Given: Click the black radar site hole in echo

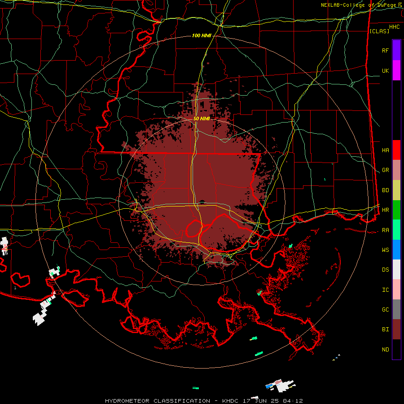Looking at the screenshot, I should pyautogui.click(x=202, y=202).
